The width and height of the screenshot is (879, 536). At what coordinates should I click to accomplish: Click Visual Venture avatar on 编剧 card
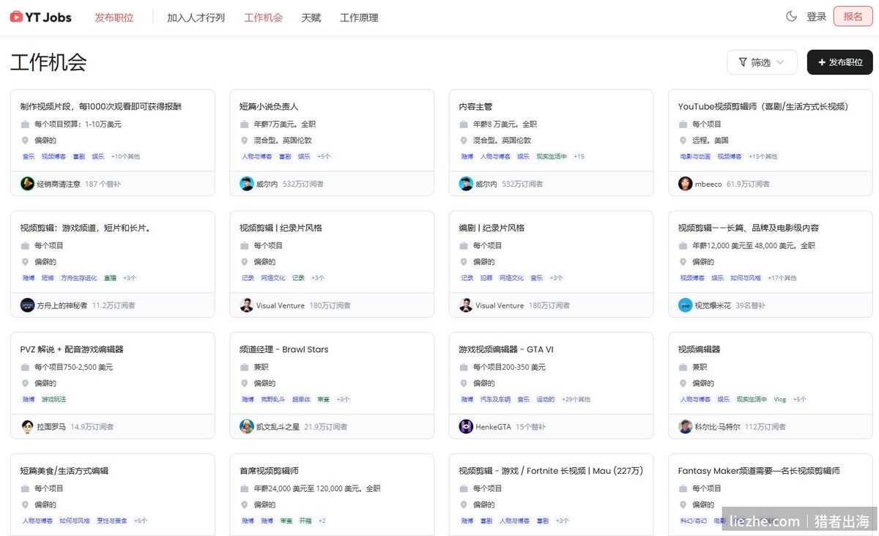[x=466, y=305]
